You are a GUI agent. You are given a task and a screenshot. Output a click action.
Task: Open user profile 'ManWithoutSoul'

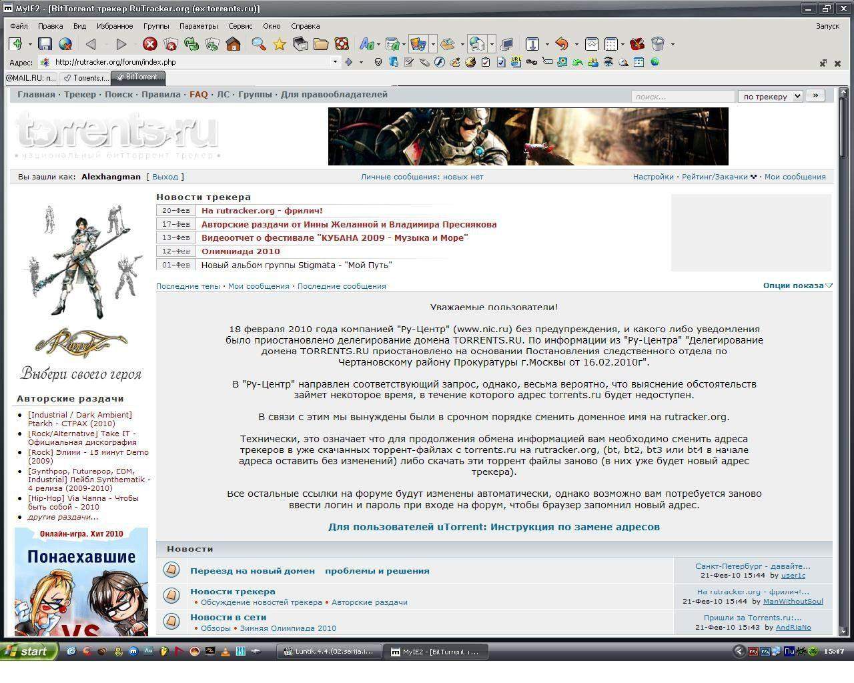click(x=793, y=601)
